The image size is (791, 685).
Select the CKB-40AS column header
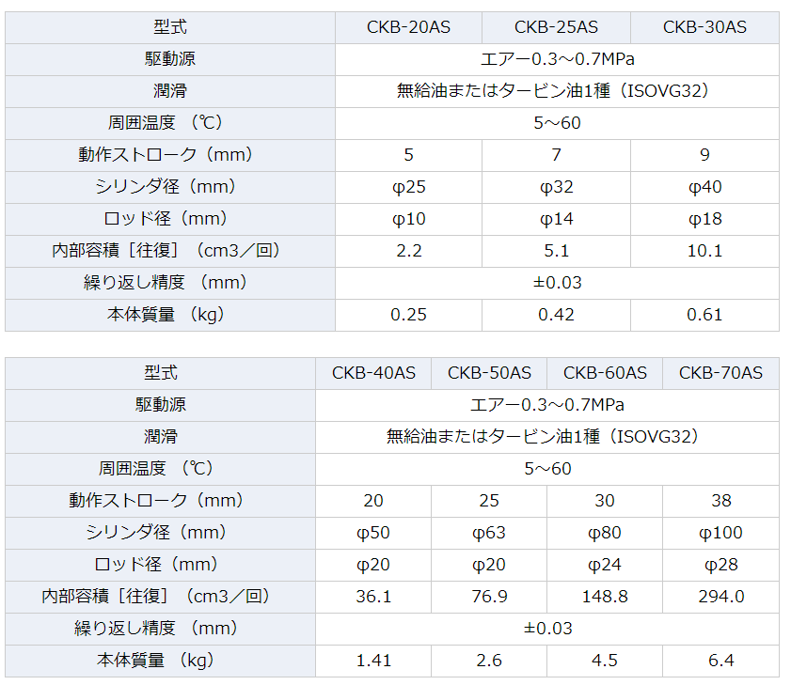(x=373, y=373)
